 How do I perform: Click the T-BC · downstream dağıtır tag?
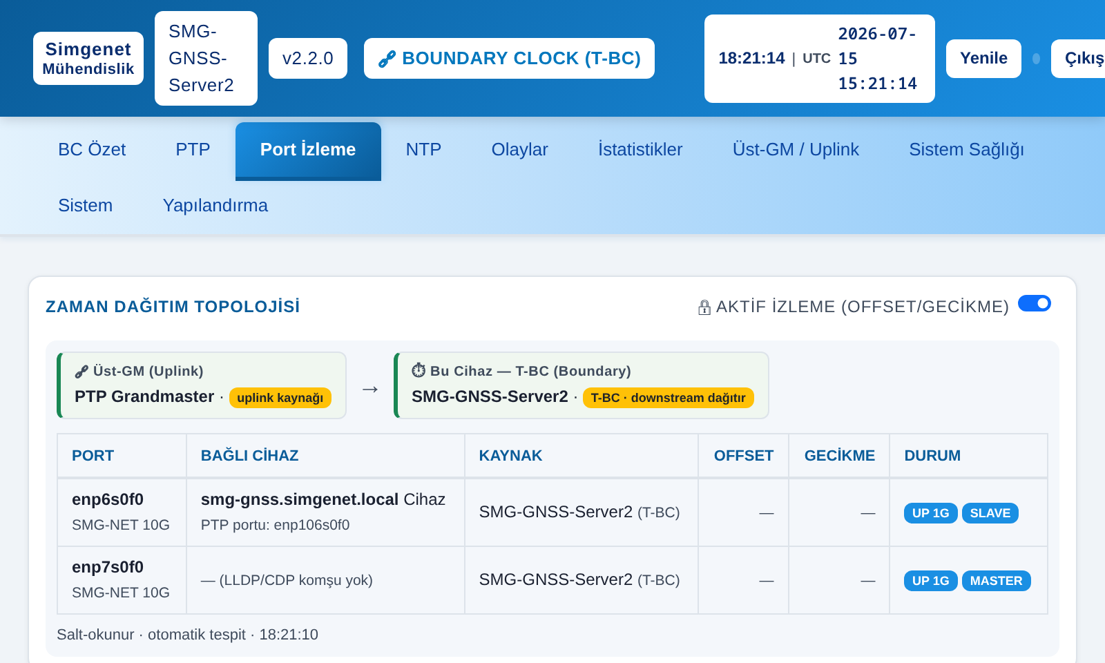click(669, 398)
